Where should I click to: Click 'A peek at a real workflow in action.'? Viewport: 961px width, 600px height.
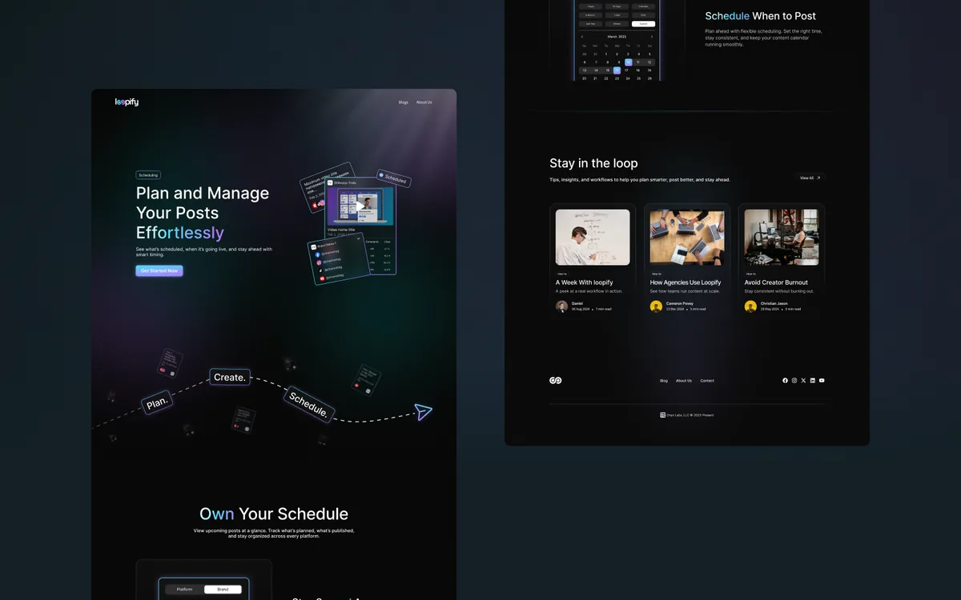pyautogui.click(x=589, y=291)
